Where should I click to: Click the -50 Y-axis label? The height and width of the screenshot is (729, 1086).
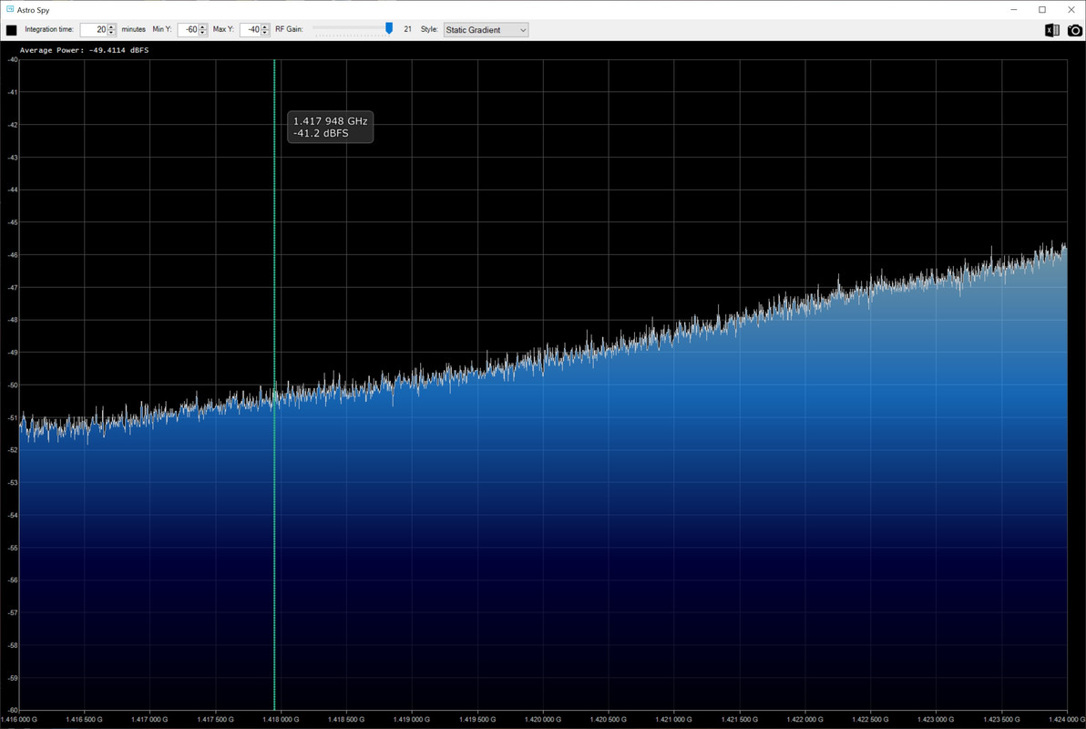click(12, 385)
